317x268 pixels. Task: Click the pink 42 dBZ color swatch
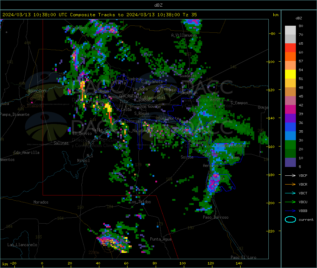(x=290, y=101)
